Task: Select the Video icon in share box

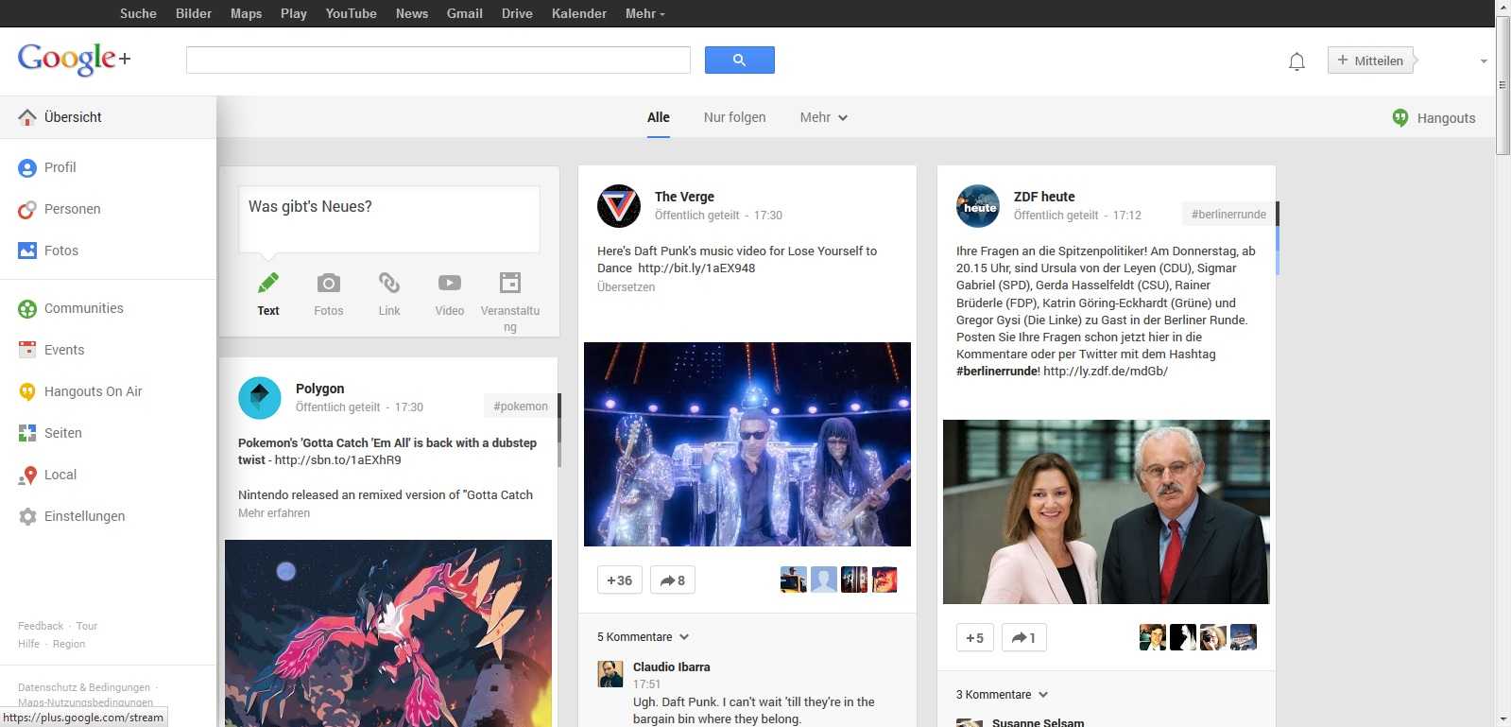Action: tap(450, 283)
